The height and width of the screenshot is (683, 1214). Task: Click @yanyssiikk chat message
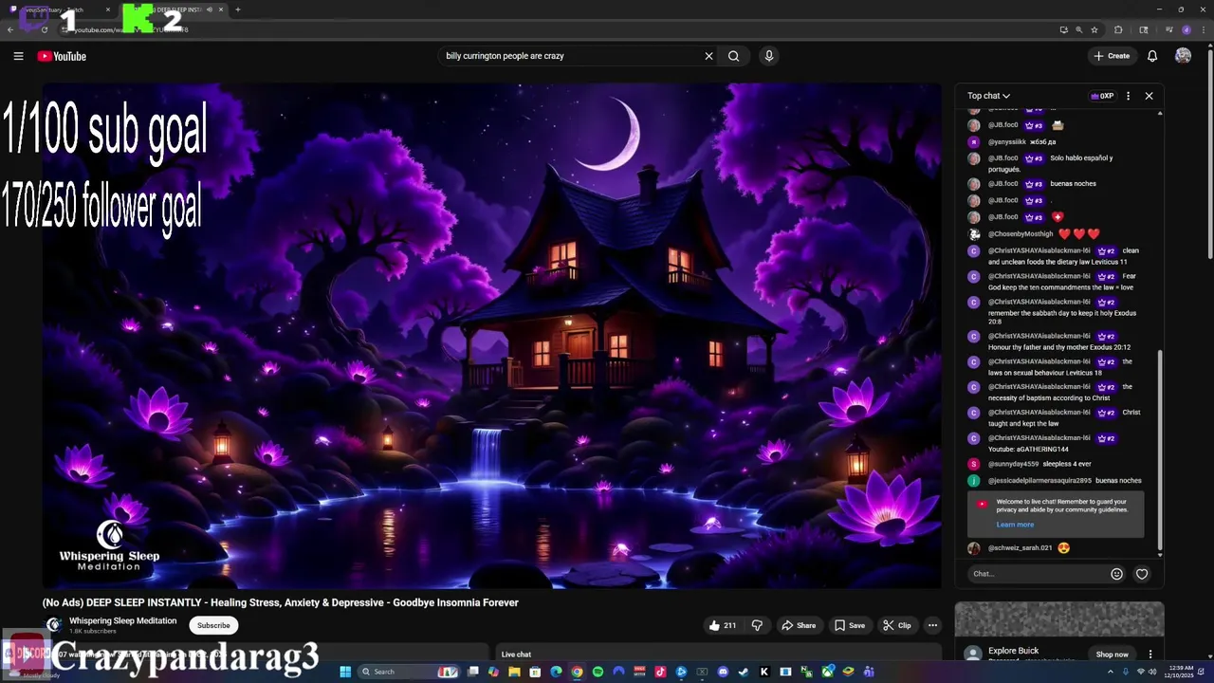(1057, 142)
